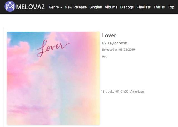Select Playlists in the navigation bar
This screenshot has height=127, width=178.
click(x=144, y=7)
